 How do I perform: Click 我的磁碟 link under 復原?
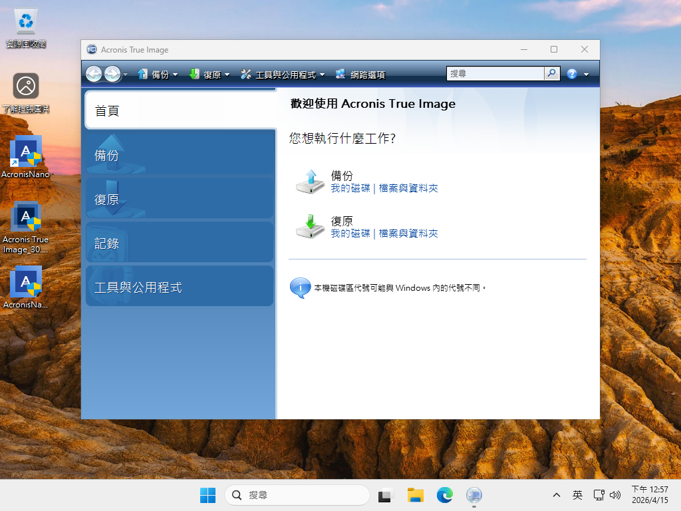350,234
